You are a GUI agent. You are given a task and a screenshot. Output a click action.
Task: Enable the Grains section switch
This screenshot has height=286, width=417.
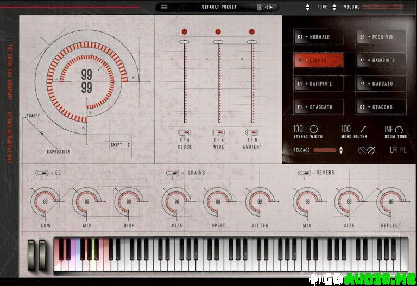(x=173, y=173)
